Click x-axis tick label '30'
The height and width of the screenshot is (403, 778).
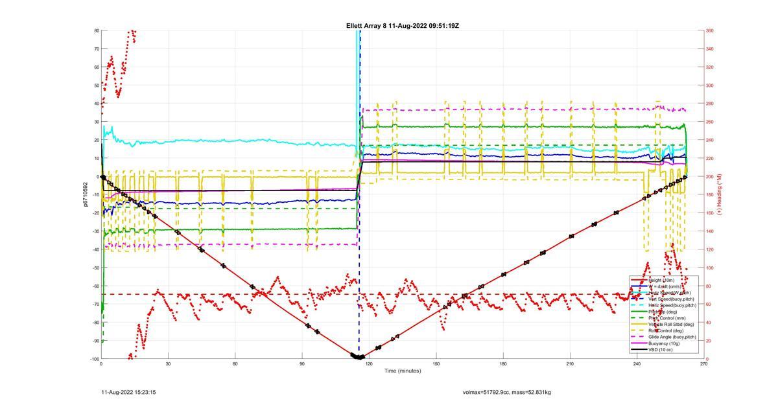coord(168,364)
